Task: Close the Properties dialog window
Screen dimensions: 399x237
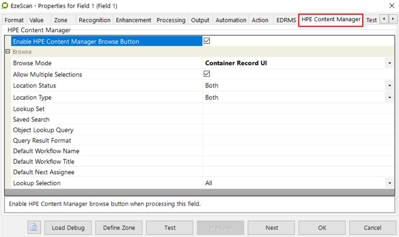Action: [391, 6]
